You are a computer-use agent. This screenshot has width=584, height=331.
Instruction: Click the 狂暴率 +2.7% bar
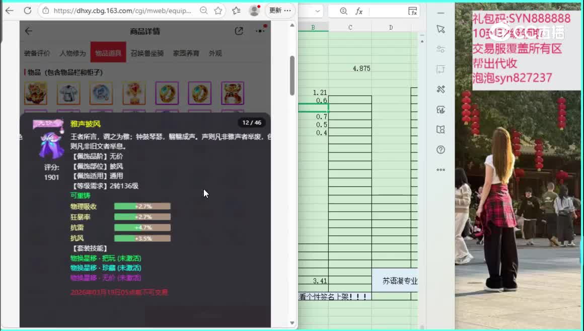click(x=142, y=217)
